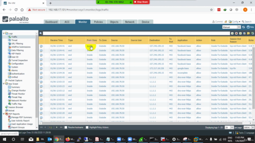Open detail icon for google-base log row
The image size is (255, 143).
click(41, 69)
